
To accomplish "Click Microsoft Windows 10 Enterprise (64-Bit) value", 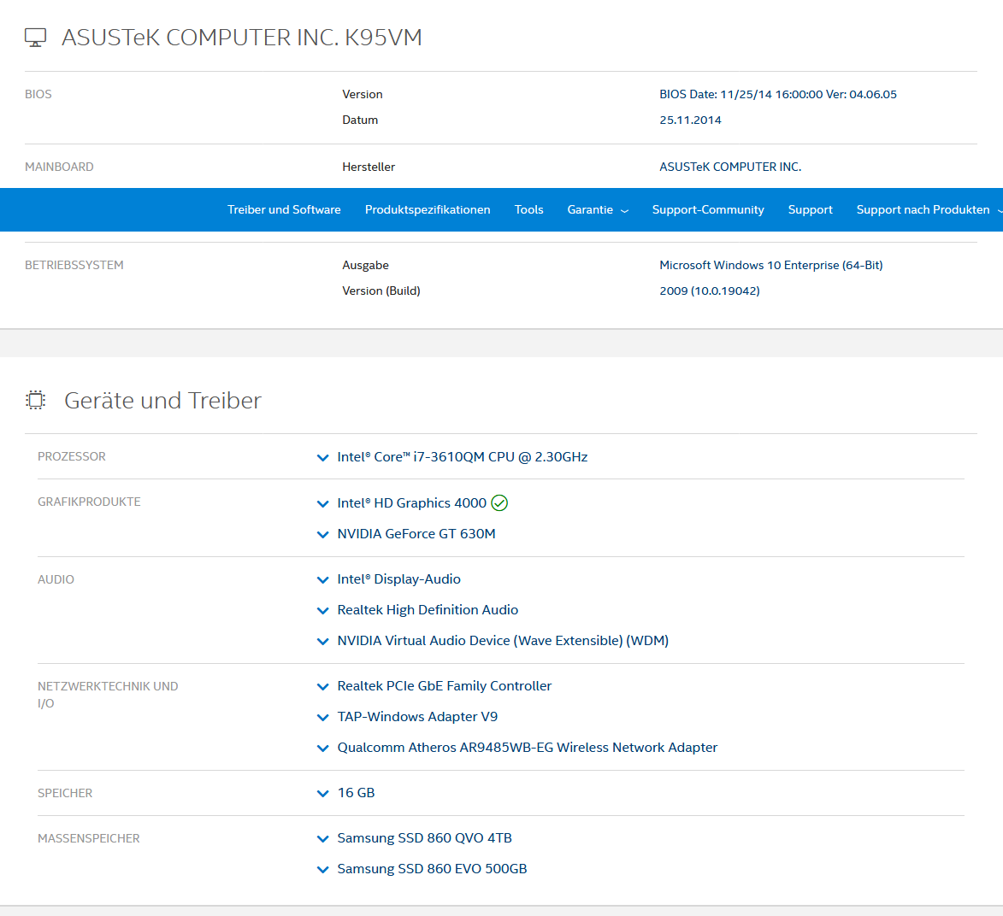I will click(770, 265).
